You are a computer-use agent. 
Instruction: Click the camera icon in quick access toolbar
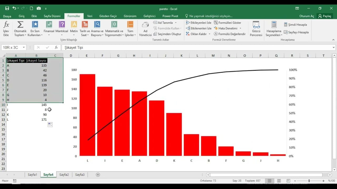coord(39,8)
